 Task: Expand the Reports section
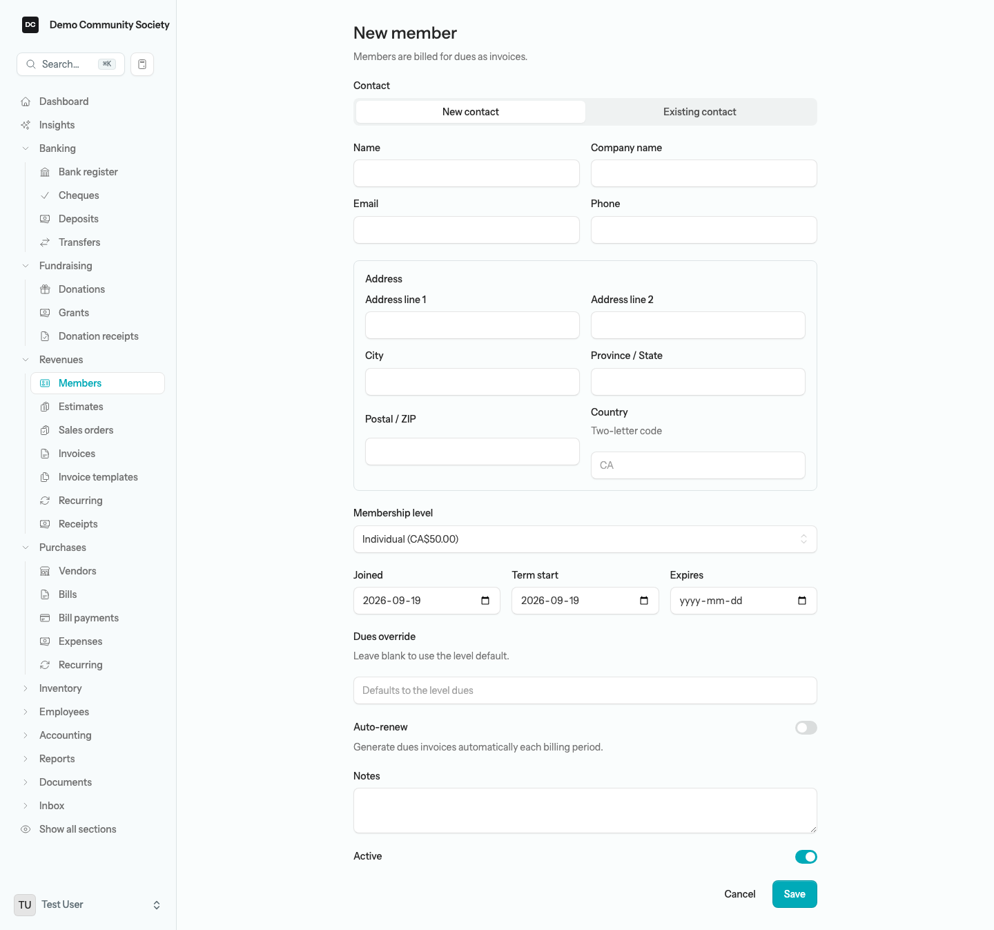click(26, 759)
